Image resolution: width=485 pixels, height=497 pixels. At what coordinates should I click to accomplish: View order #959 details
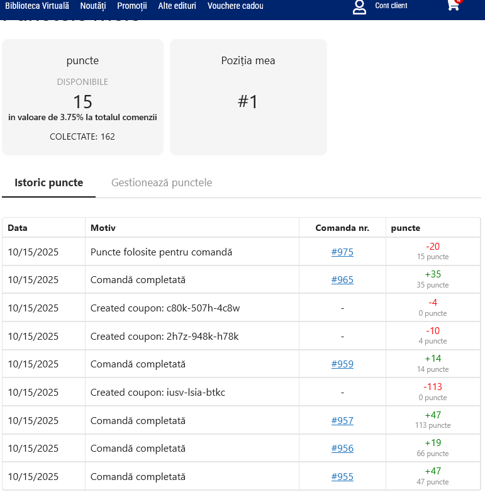(342, 364)
